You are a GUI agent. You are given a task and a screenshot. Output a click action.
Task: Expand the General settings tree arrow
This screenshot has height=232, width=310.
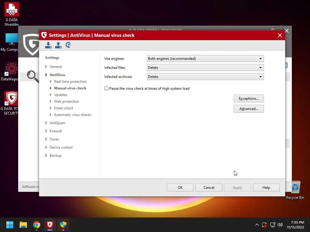[46, 67]
